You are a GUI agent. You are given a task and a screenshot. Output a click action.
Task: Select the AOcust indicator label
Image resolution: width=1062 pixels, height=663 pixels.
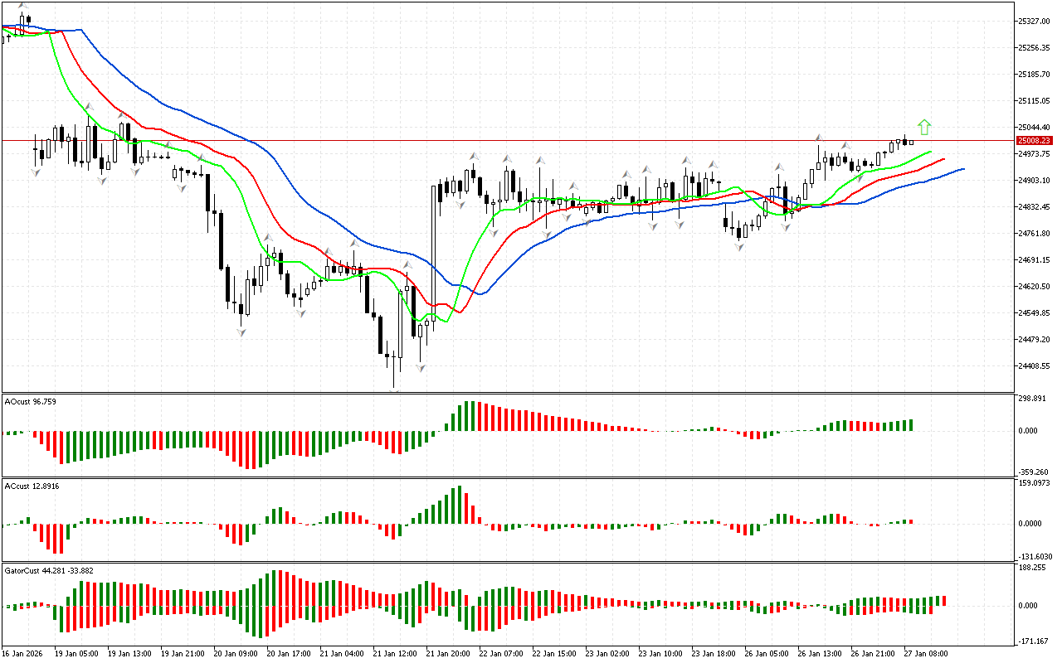(x=30, y=402)
